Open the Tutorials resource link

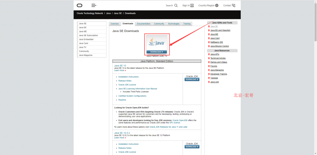(x=214, y=78)
